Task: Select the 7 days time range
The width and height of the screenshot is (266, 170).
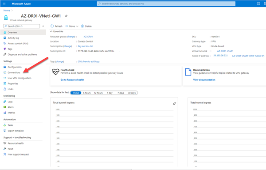Action: (x=121, y=93)
